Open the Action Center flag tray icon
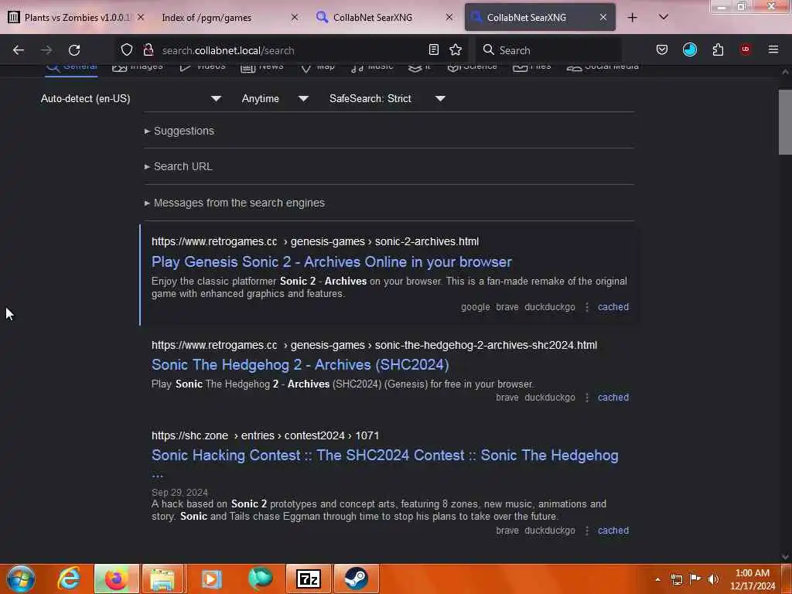This screenshot has width=792, height=594. tap(695, 579)
